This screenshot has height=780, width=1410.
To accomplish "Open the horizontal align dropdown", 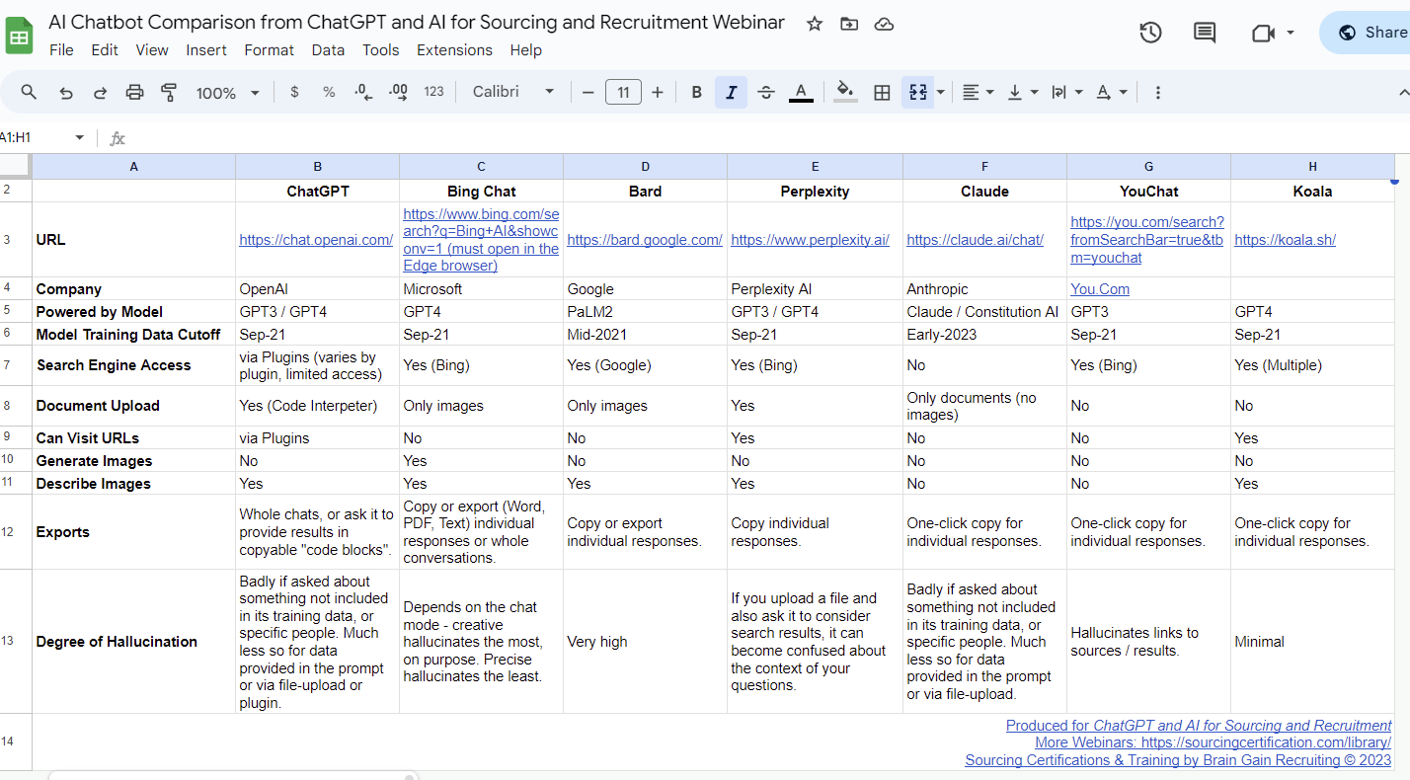I will click(x=978, y=92).
